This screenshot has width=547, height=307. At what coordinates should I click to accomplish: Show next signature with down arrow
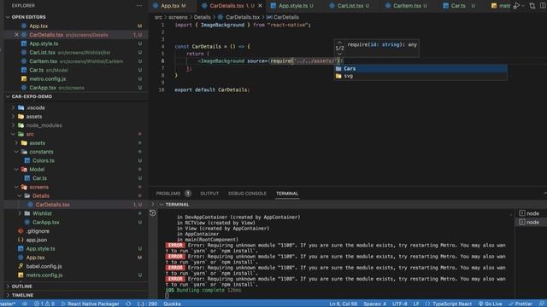pyautogui.click(x=339, y=54)
